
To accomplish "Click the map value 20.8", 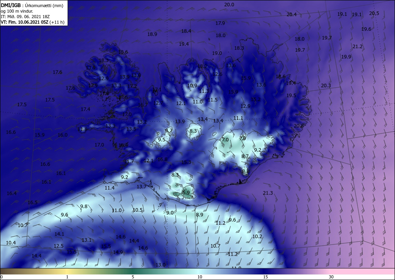I will point(299,126).
